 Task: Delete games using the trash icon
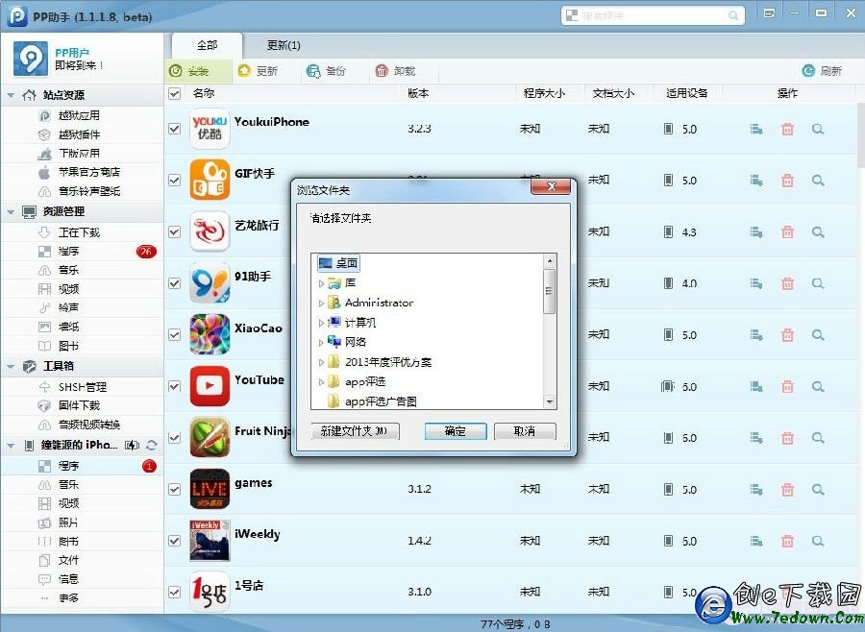pos(787,489)
